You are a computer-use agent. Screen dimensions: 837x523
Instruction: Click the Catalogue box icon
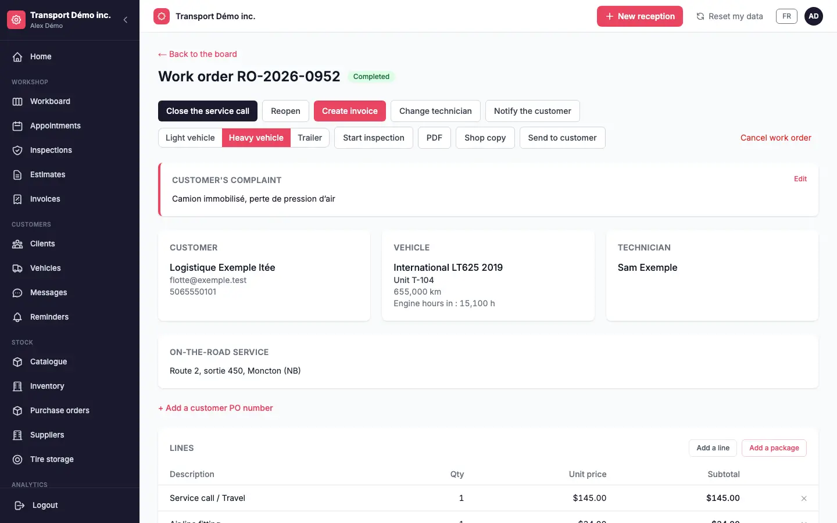point(17,362)
